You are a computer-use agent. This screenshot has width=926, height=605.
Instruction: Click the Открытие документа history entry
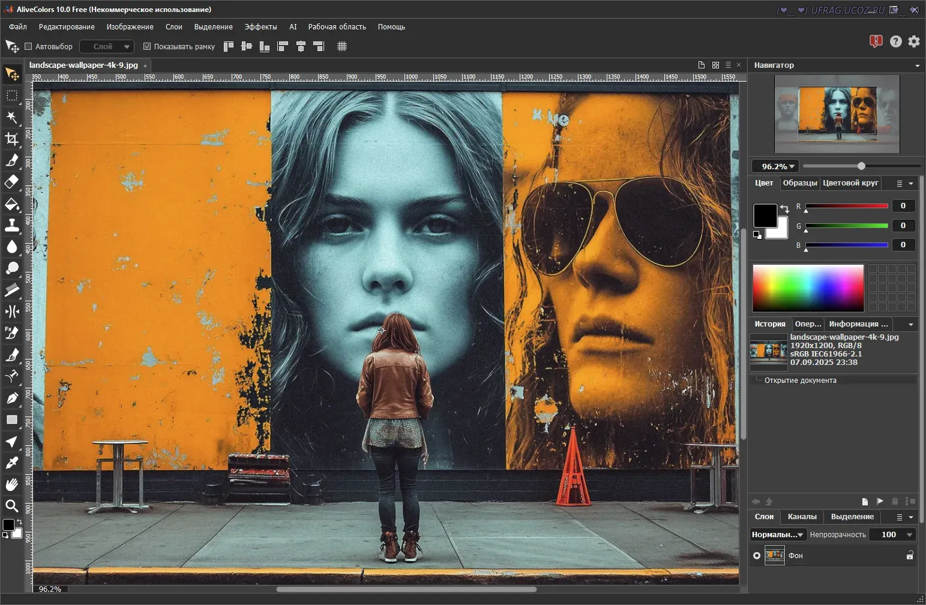click(x=800, y=381)
